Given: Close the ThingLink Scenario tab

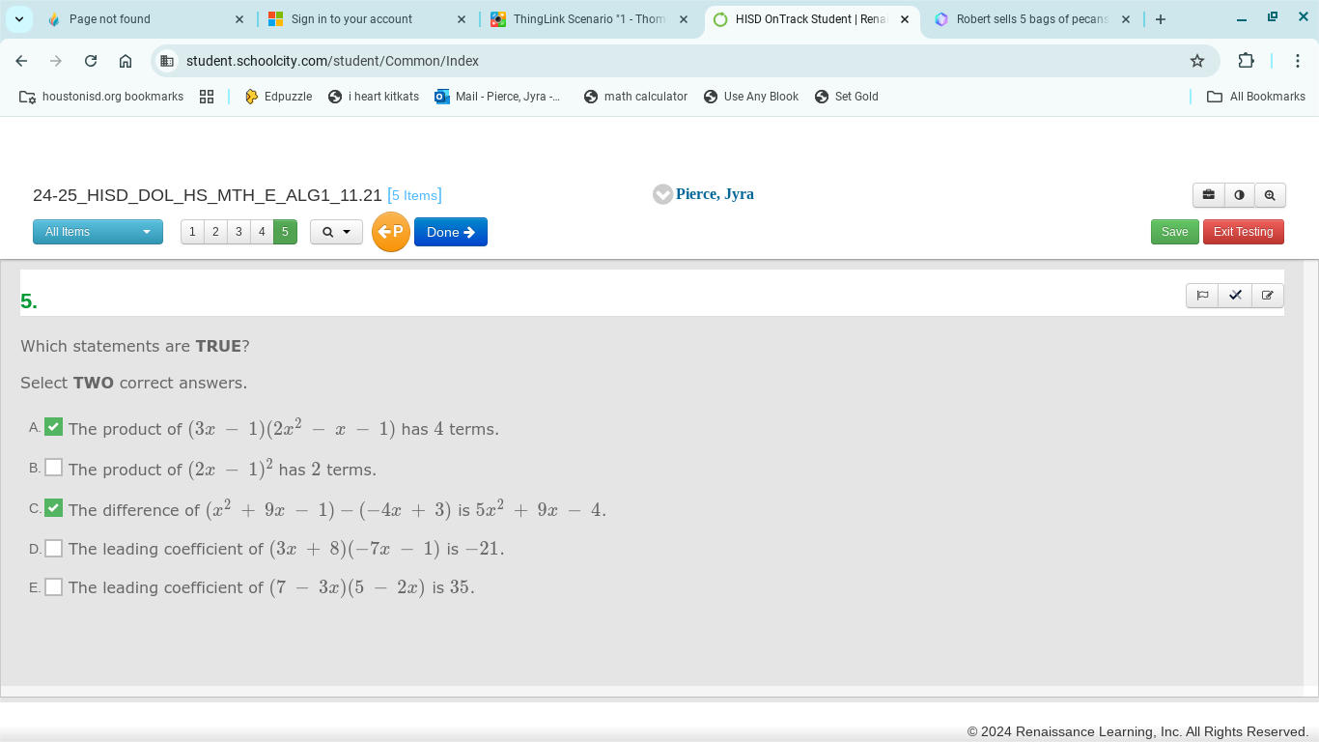Looking at the screenshot, I should pyautogui.click(x=684, y=19).
